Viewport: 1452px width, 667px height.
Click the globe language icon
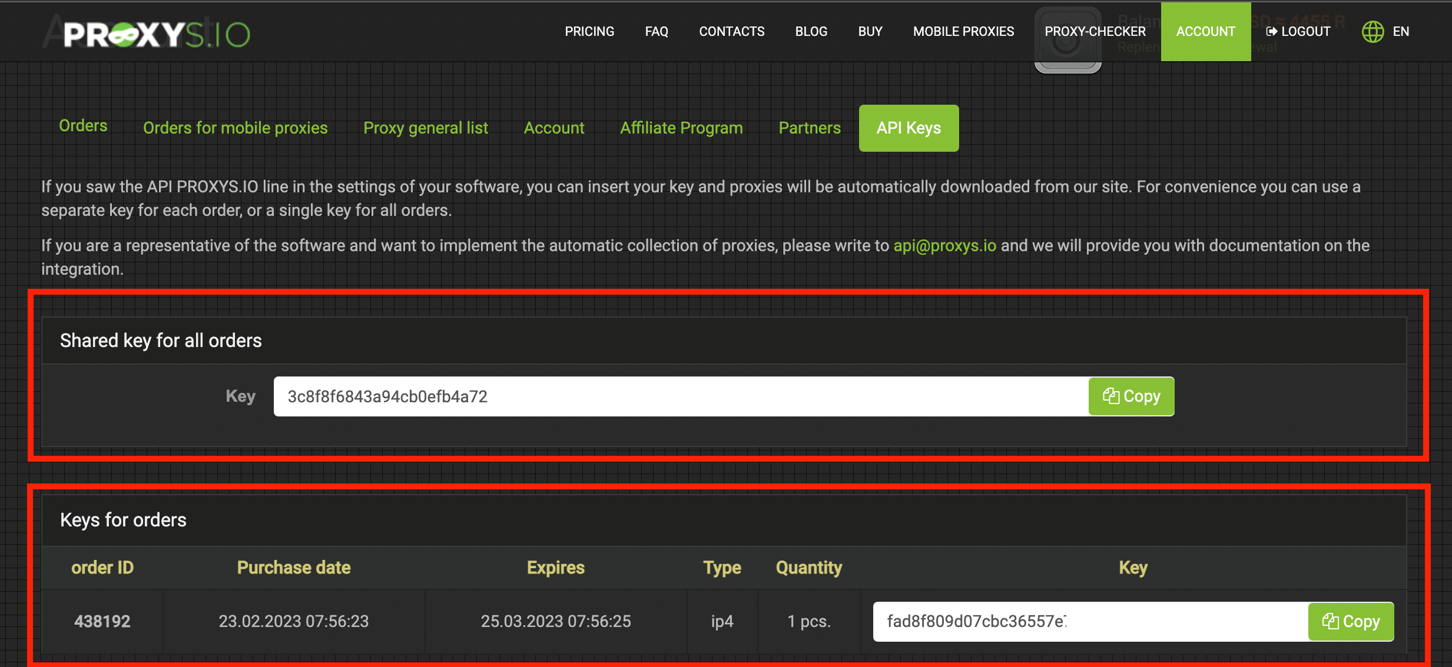point(1373,32)
